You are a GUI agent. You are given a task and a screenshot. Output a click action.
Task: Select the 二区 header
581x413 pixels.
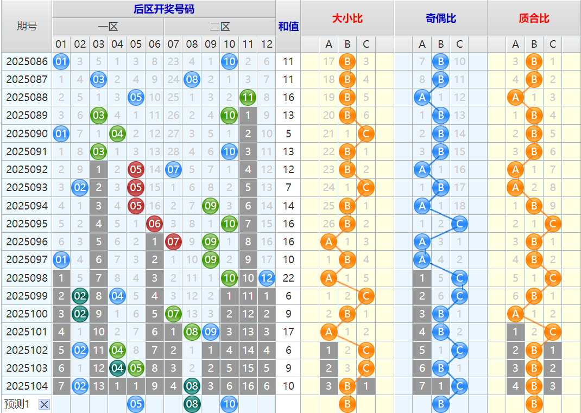(220, 27)
